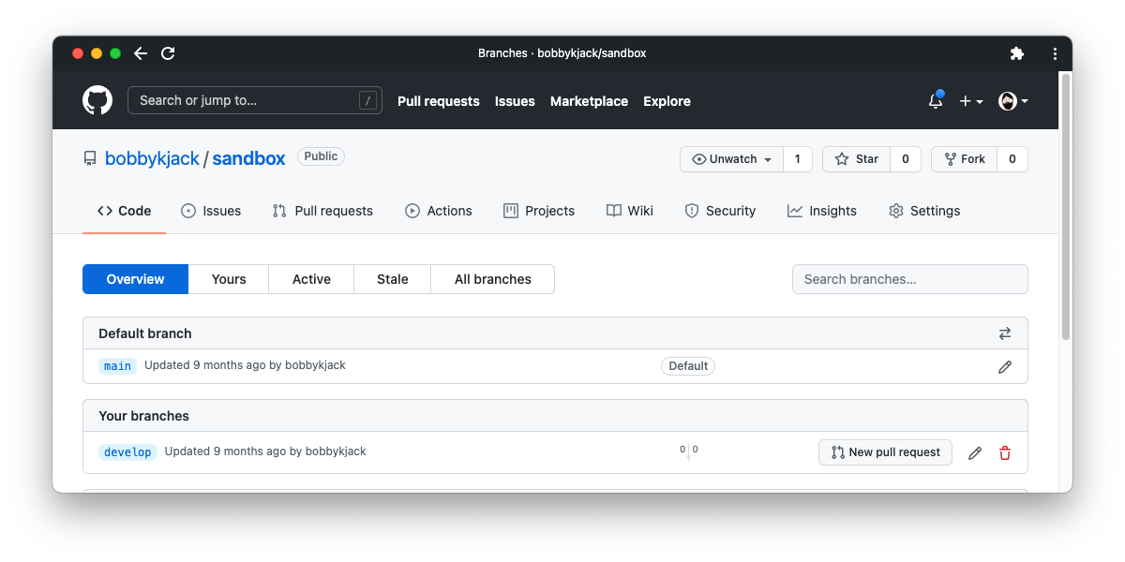Navigate back using browser back arrow

point(140,53)
